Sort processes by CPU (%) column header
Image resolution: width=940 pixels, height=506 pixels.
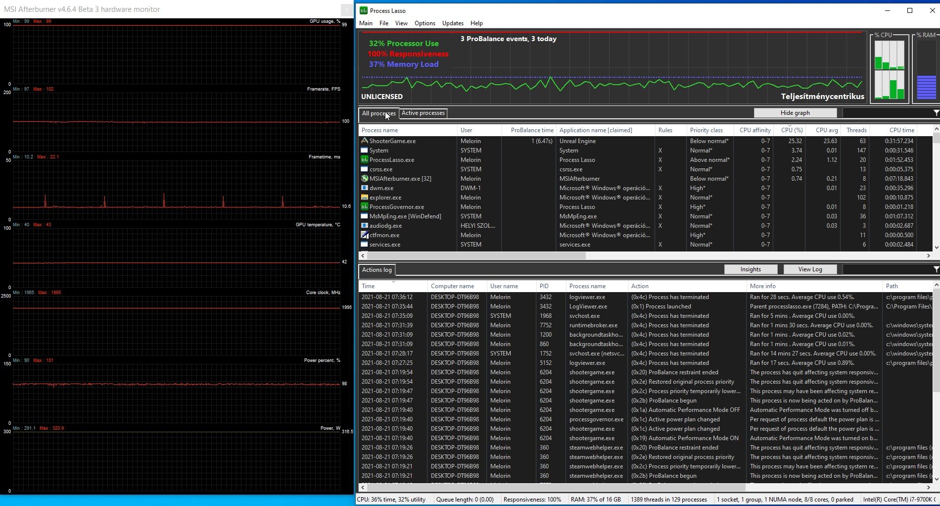(791, 130)
